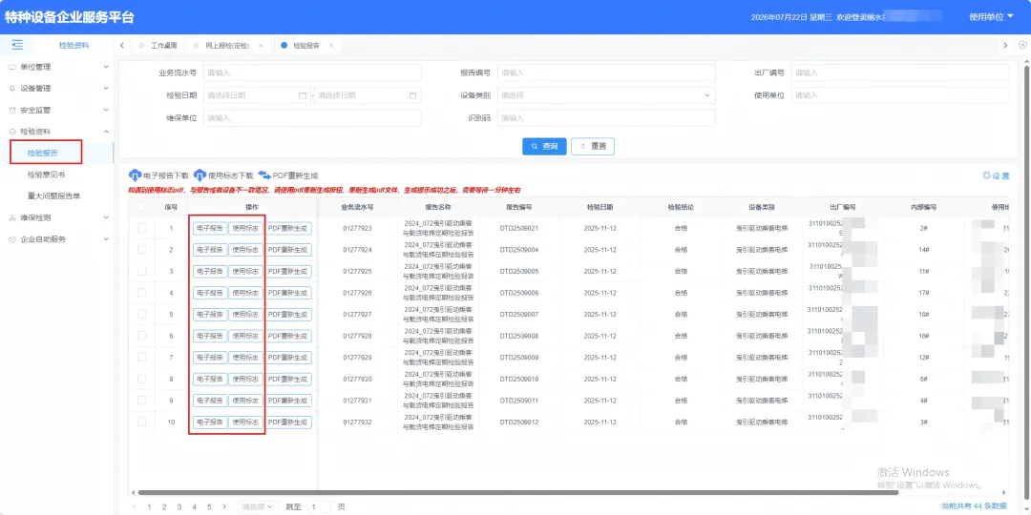Focus the 报告编号 input field
Screen dimensions: 1031x515
click(605, 72)
